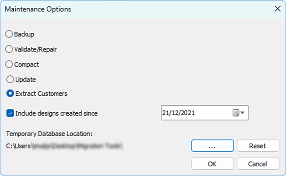
Task: Choose the Validate/Repair maintenance option
Action: 9,49
